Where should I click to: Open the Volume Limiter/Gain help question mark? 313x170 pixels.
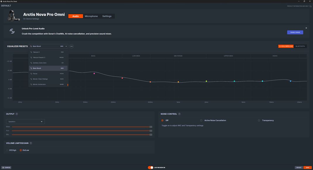click(x=31, y=143)
